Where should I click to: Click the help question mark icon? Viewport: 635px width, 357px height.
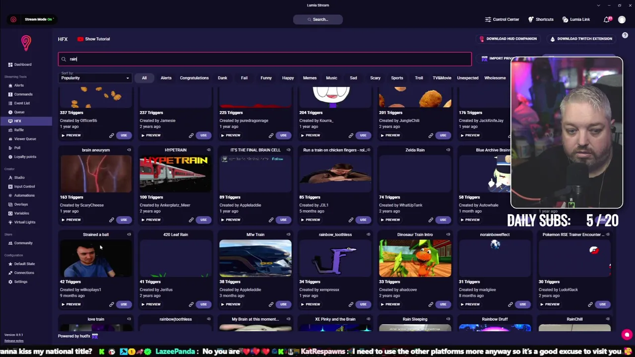(x=625, y=36)
